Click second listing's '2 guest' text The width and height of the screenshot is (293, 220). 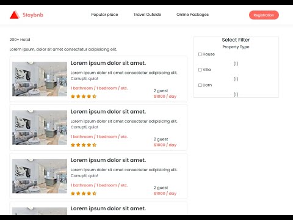161,139
